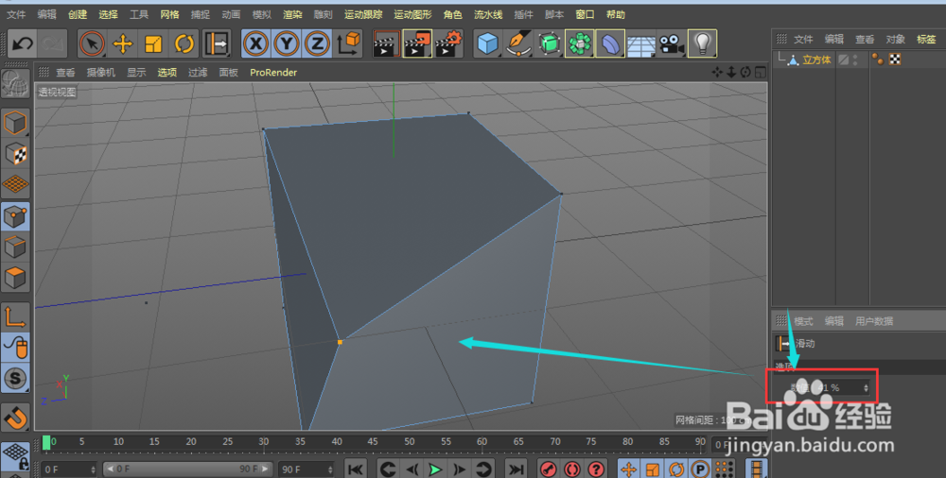The image size is (946, 478).
Task: Click the checkerboard UVW tag on 立方体
Action: coord(895,60)
